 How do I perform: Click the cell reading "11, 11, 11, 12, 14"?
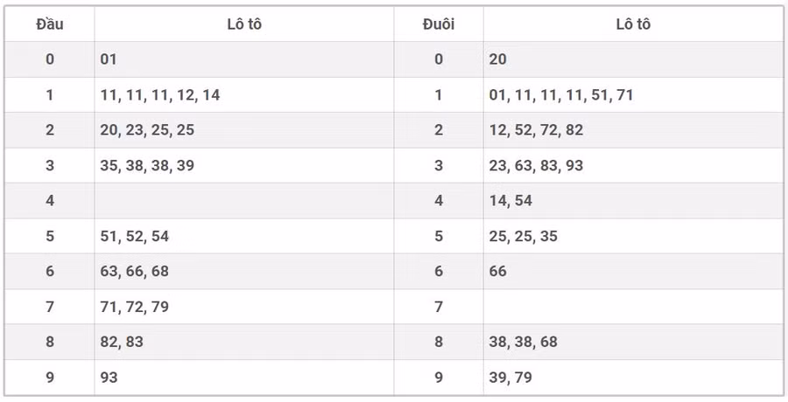pyautogui.click(x=160, y=95)
